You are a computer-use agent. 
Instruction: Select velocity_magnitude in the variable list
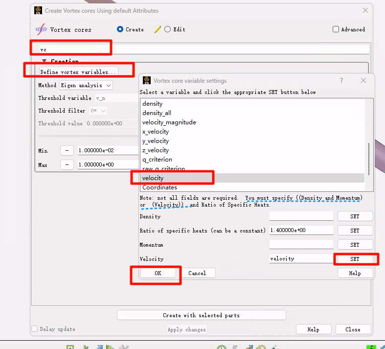169,122
